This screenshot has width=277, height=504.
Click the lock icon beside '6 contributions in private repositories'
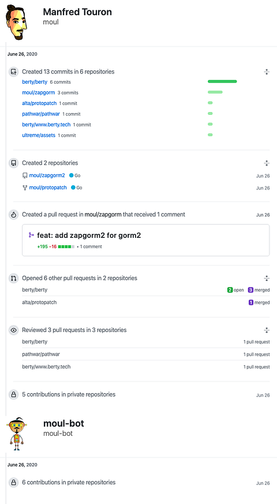click(x=13, y=483)
